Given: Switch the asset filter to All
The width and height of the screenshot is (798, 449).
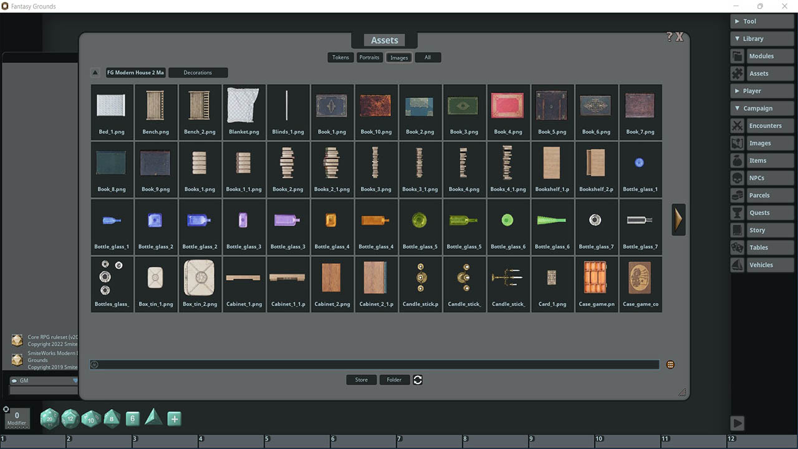Looking at the screenshot, I should pos(428,57).
